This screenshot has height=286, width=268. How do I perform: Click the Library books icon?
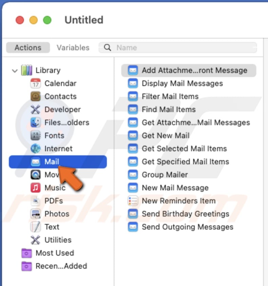pyautogui.click(x=27, y=70)
